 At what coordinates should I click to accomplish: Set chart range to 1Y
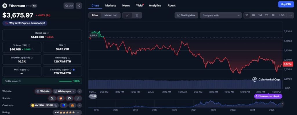tap(267, 15)
